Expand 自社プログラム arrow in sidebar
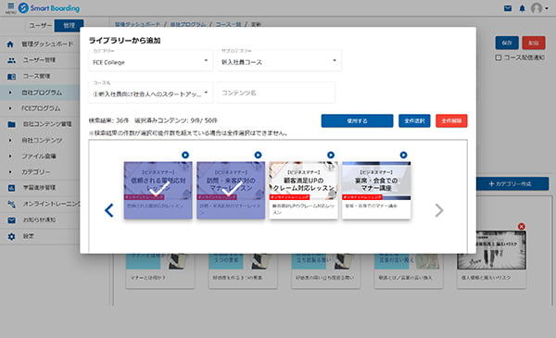556x338 pixels. click(x=10, y=93)
